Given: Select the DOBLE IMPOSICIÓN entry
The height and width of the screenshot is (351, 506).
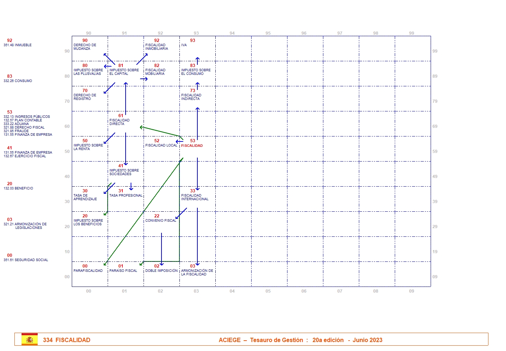Looking at the screenshot, I should coord(161,271).
